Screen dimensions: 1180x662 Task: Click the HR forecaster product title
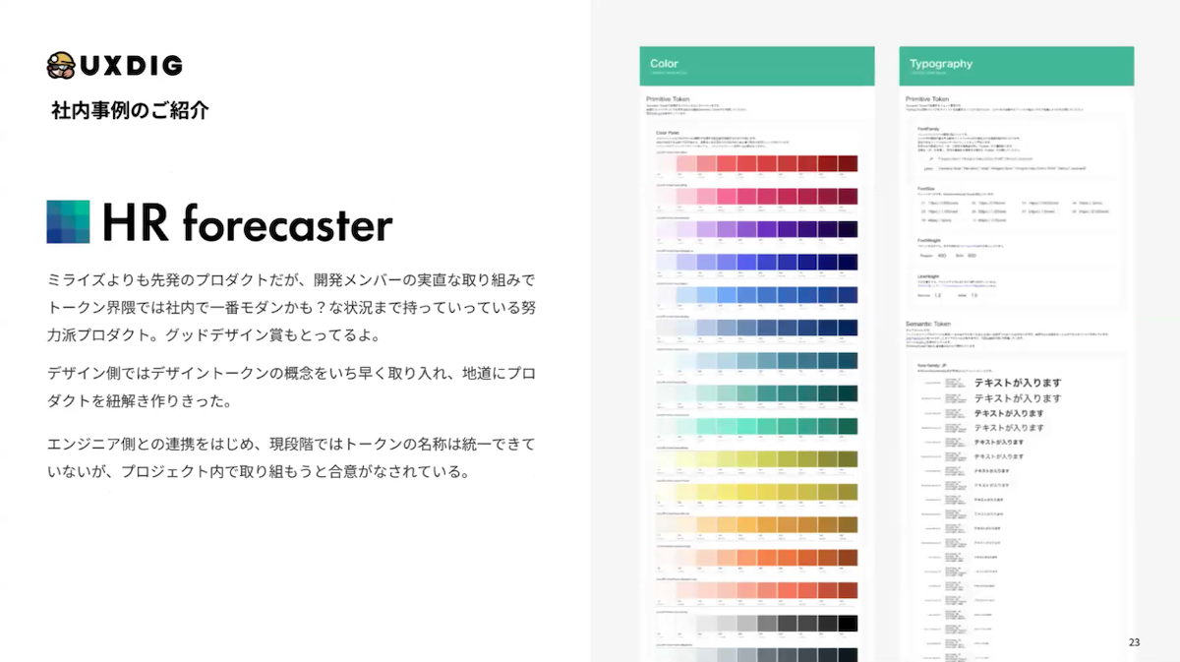pos(248,222)
